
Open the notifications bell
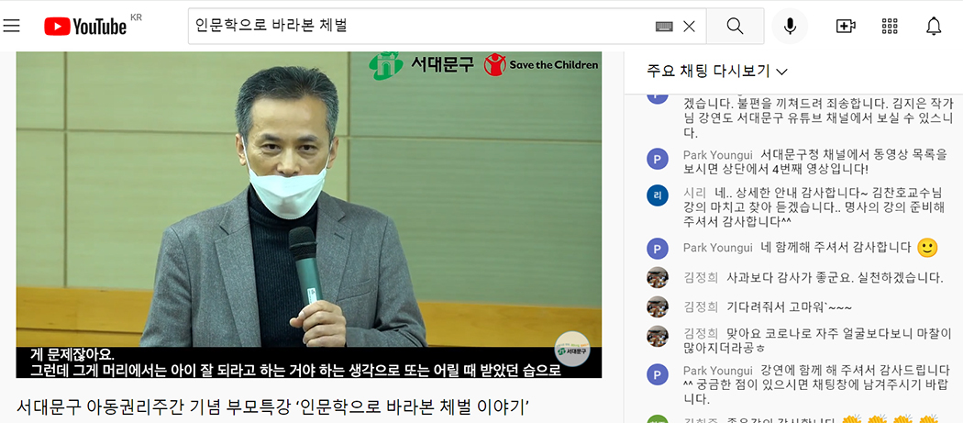click(x=934, y=26)
